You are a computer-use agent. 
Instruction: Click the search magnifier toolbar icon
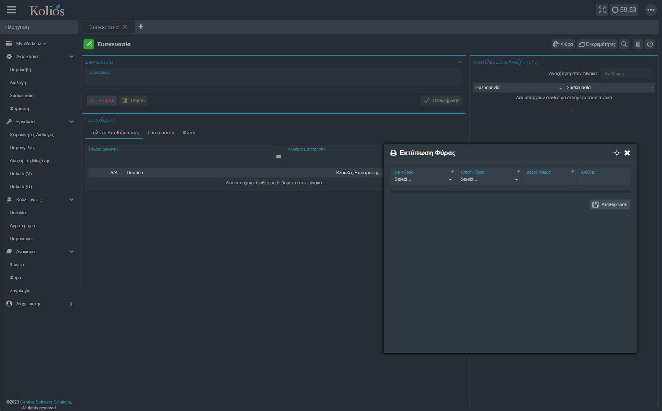(624, 44)
